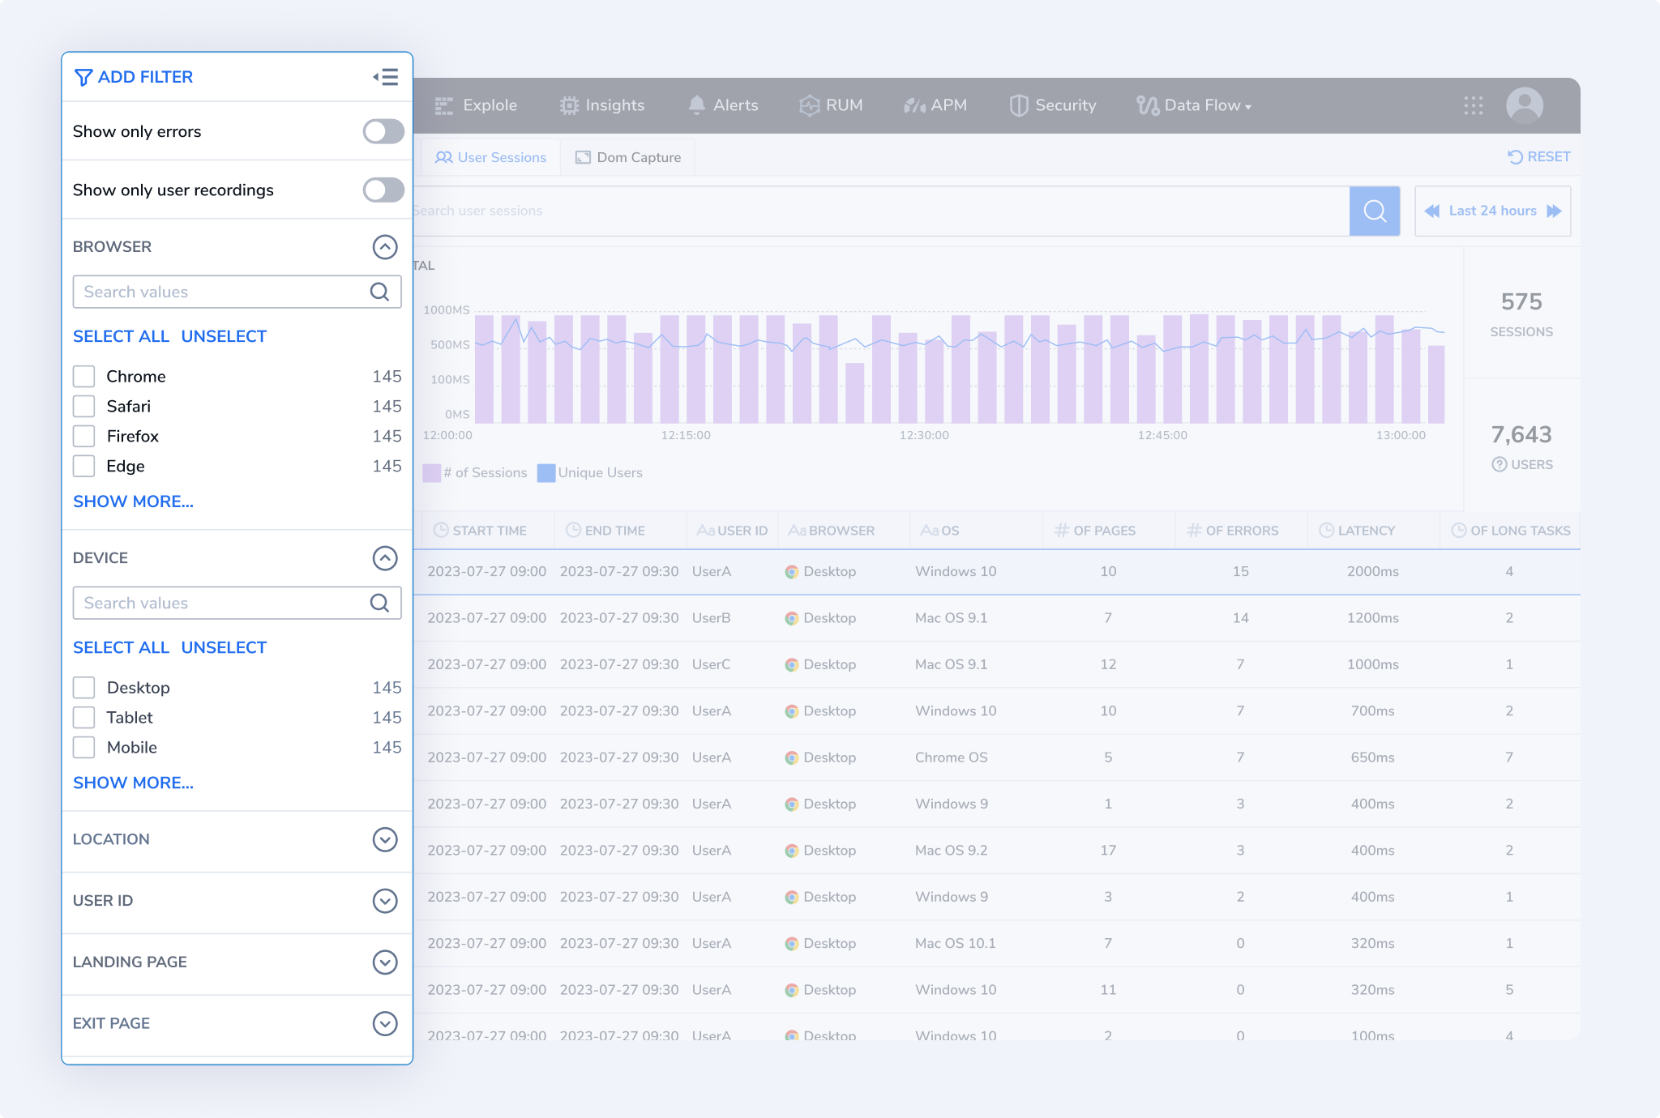Click the Device Search values field
This screenshot has height=1118, width=1660.
click(x=237, y=603)
